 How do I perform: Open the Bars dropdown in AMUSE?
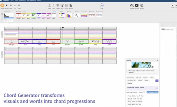144,92
